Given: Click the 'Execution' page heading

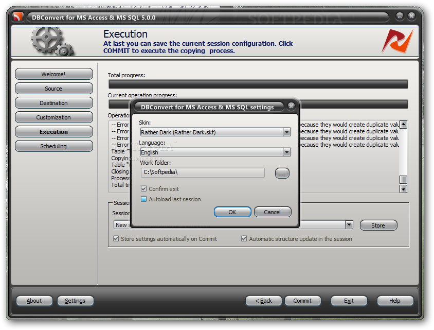Looking at the screenshot, I should (125, 34).
